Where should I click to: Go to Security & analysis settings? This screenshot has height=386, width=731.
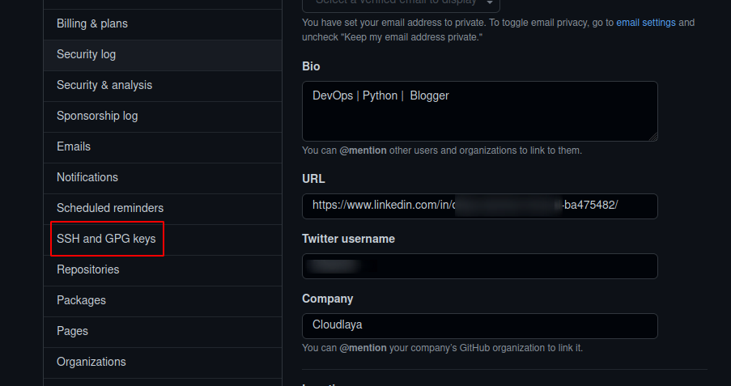[162, 86]
